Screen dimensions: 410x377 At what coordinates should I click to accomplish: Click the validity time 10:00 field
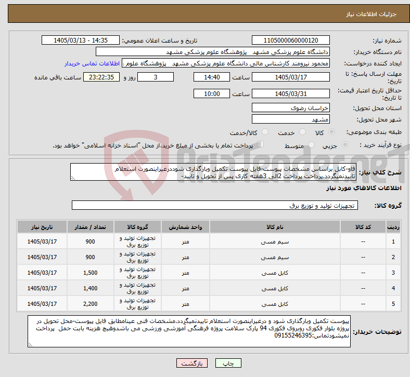coord(212,93)
